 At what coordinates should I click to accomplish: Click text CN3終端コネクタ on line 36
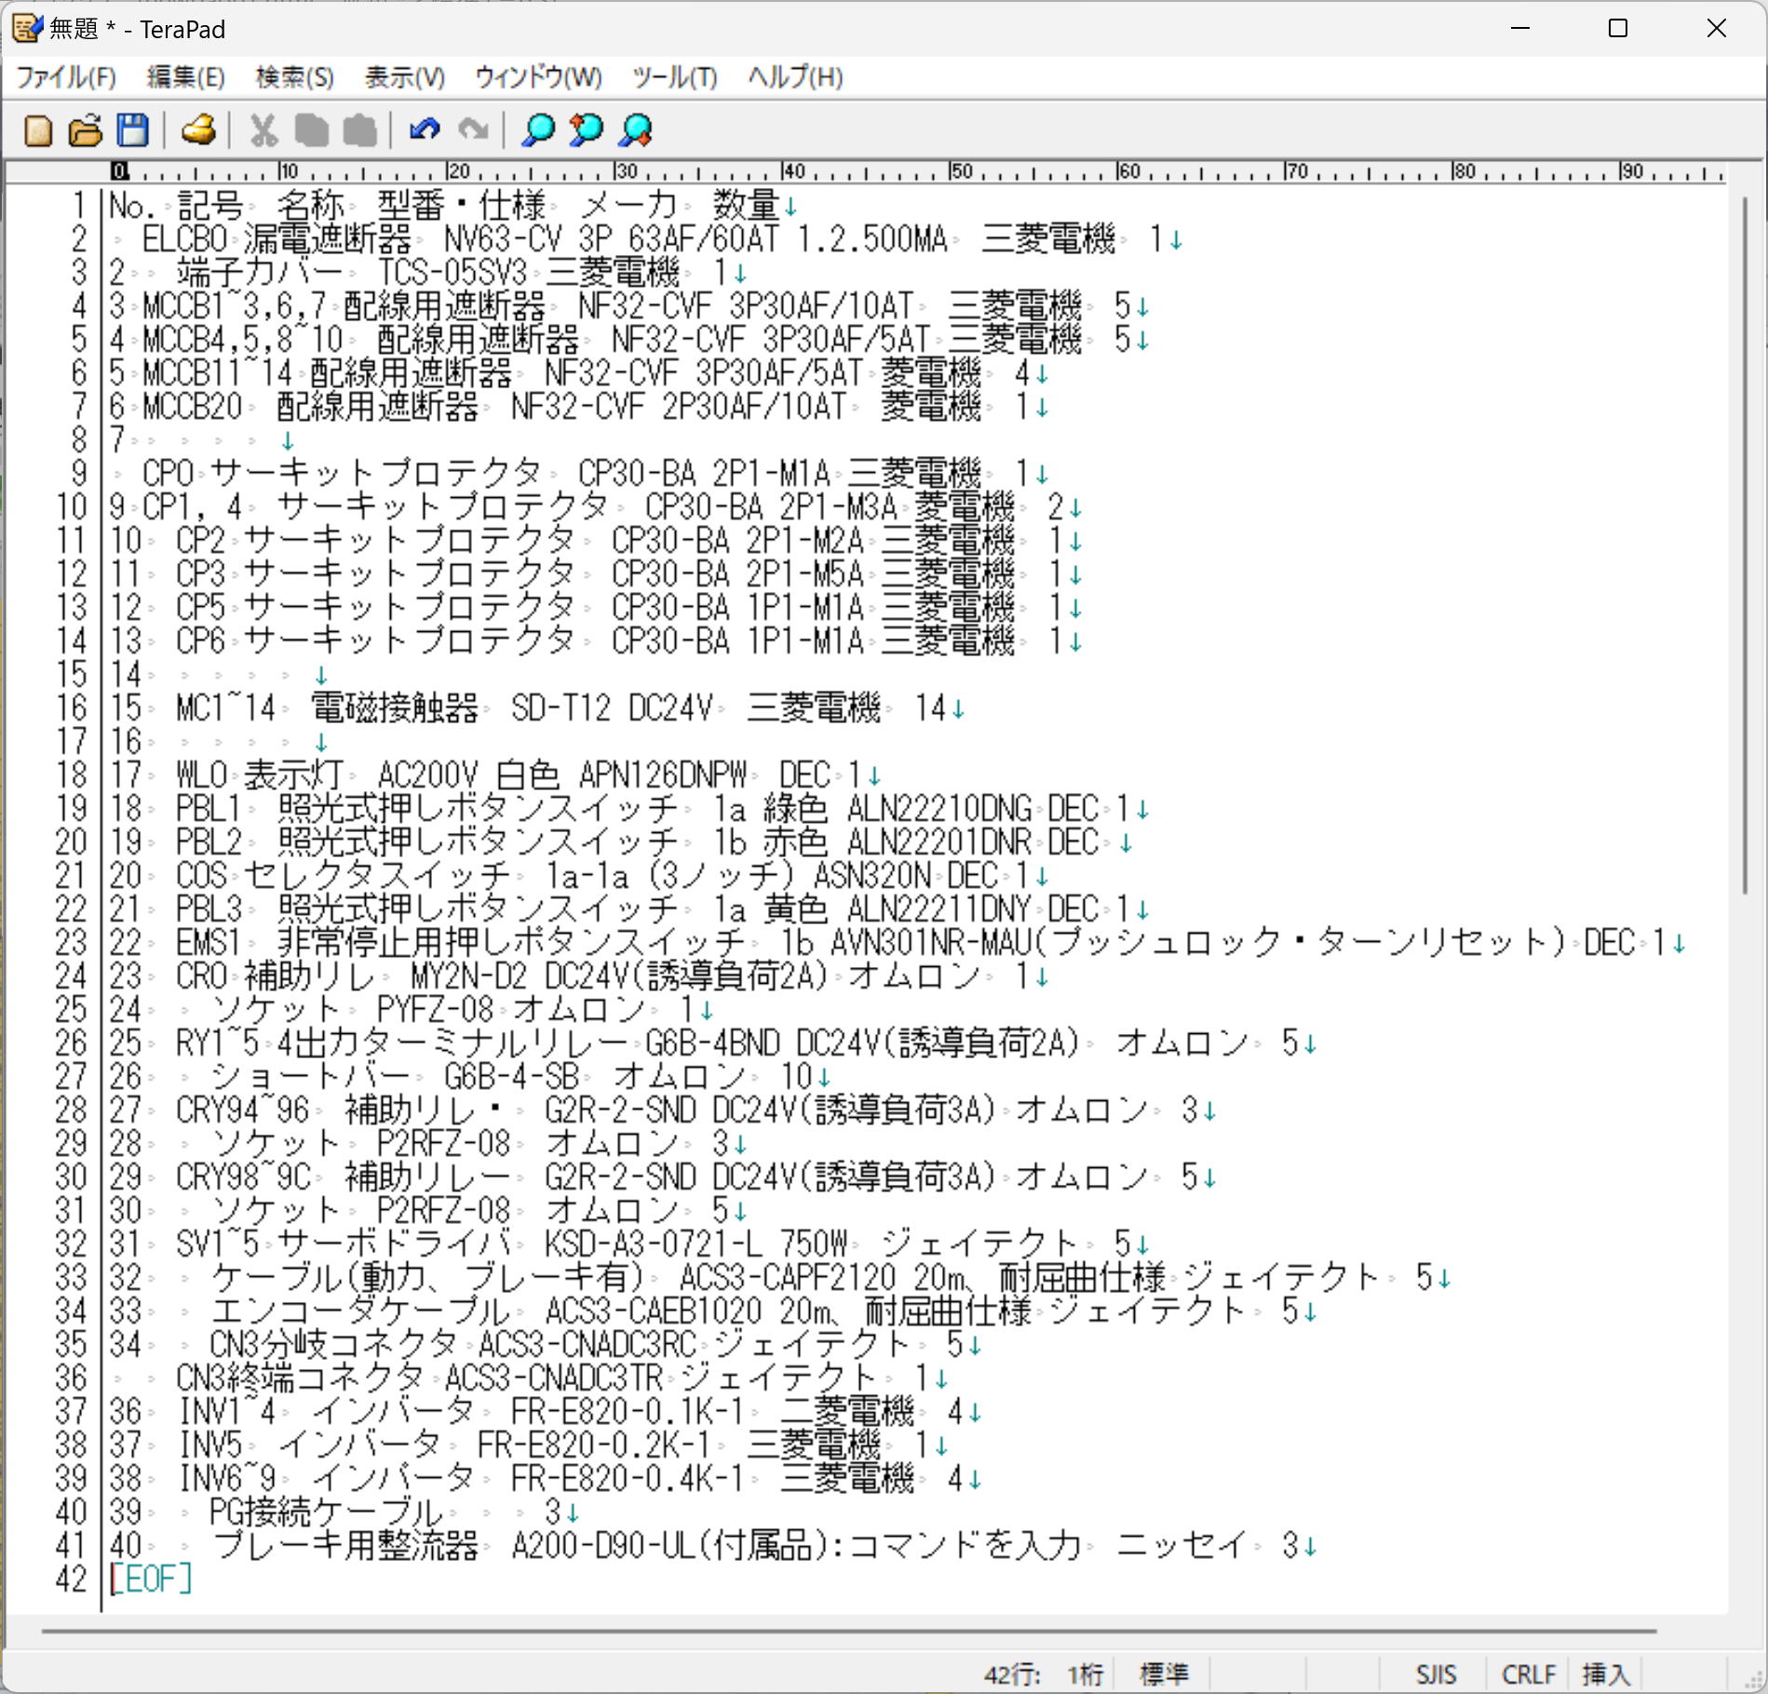tap(301, 1378)
